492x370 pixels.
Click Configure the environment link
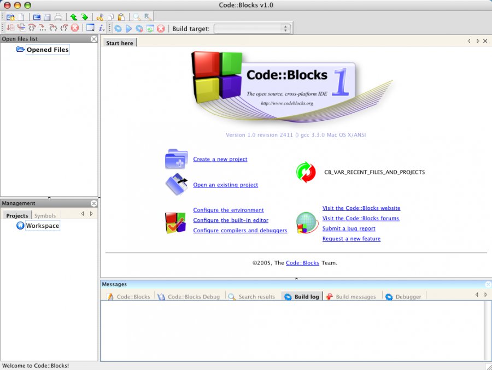click(x=229, y=210)
